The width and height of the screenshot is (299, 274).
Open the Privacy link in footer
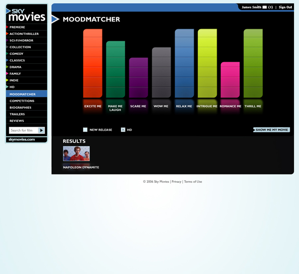pos(177,182)
